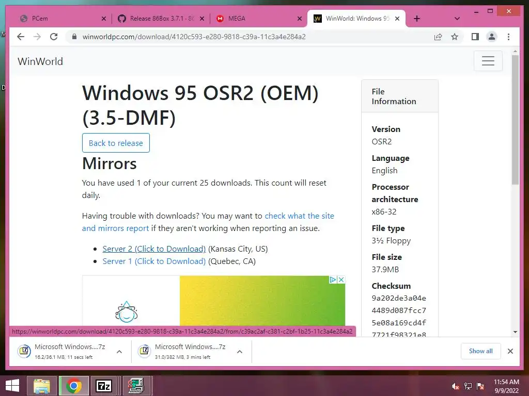Click the page vertical scrollbar thumb
The height and width of the screenshot is (396, 529).
[x=515, y=120]
